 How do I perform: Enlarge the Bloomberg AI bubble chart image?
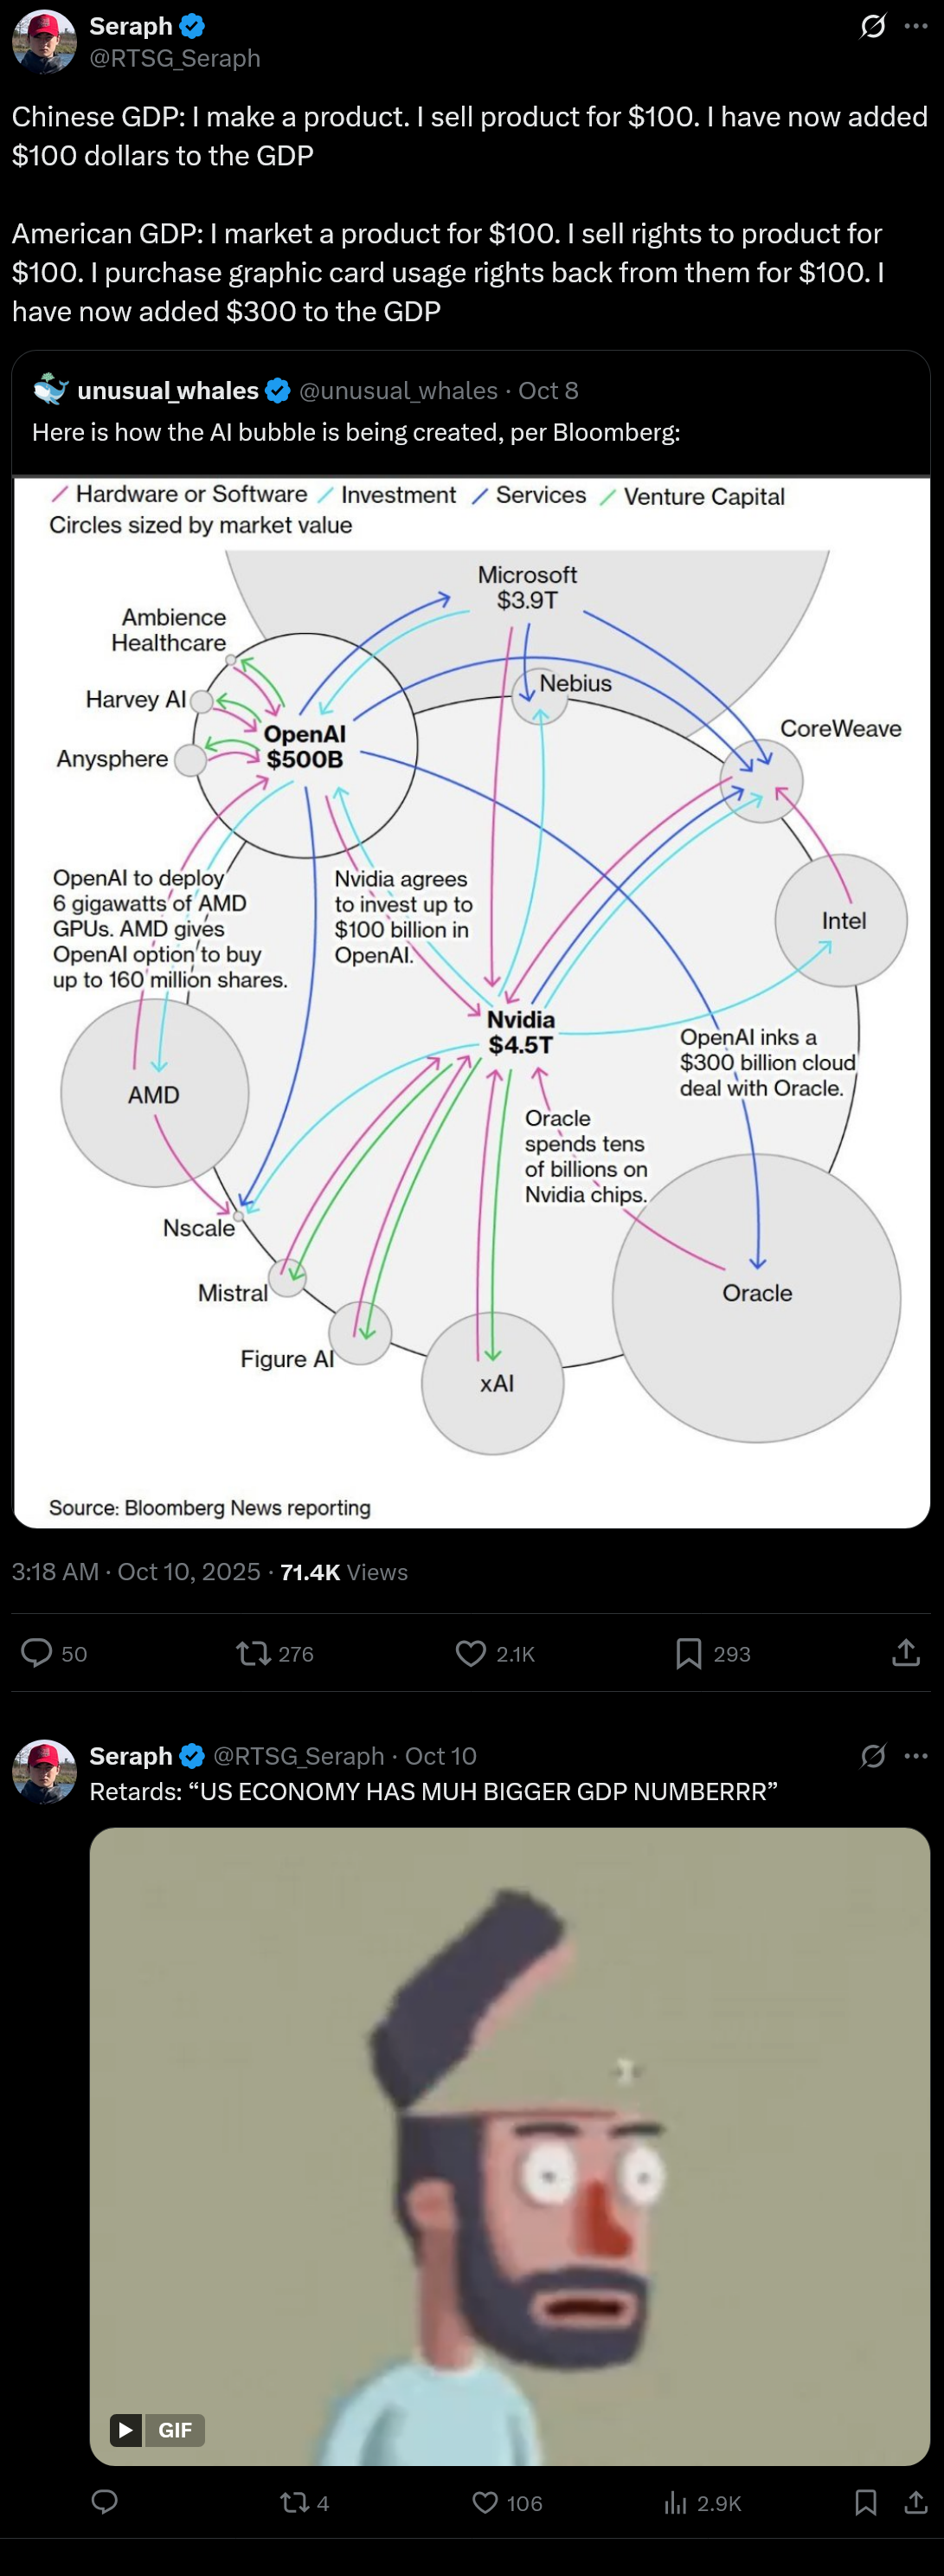[x=472, y=1000]
